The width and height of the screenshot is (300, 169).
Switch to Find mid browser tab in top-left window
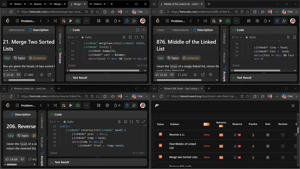point(97,4)
